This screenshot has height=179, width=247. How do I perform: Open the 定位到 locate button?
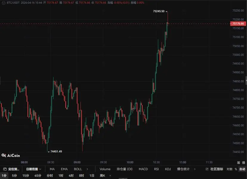(x=11, y=169)
